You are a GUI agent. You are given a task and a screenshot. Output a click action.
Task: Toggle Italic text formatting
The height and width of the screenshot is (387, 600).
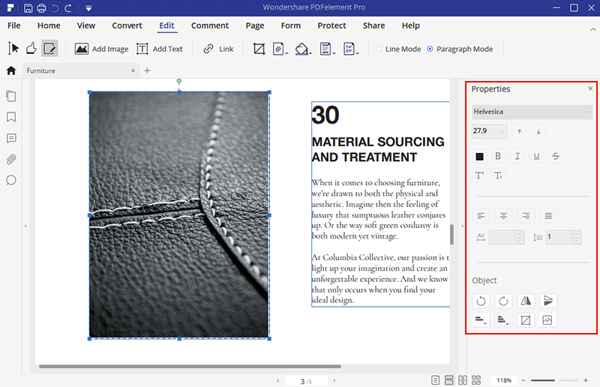(517, 156)
